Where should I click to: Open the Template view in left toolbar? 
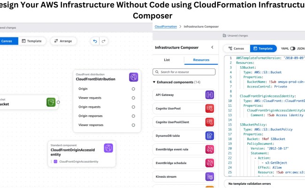tap(32, 41)
